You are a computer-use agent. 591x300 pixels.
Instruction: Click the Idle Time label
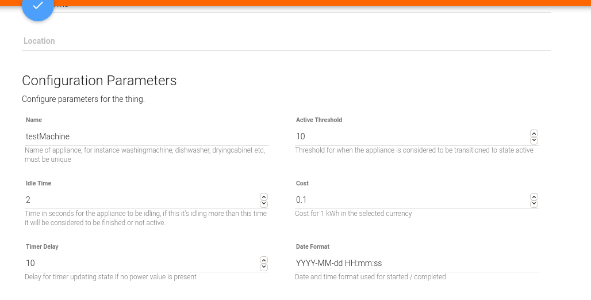point(39,183)
